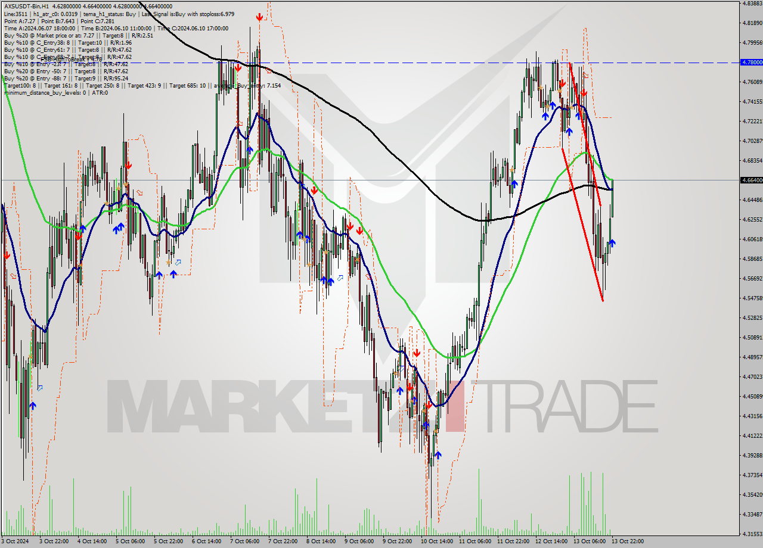Click the '13 Oct 06:00' time axis label

click(x=590, y=541)
